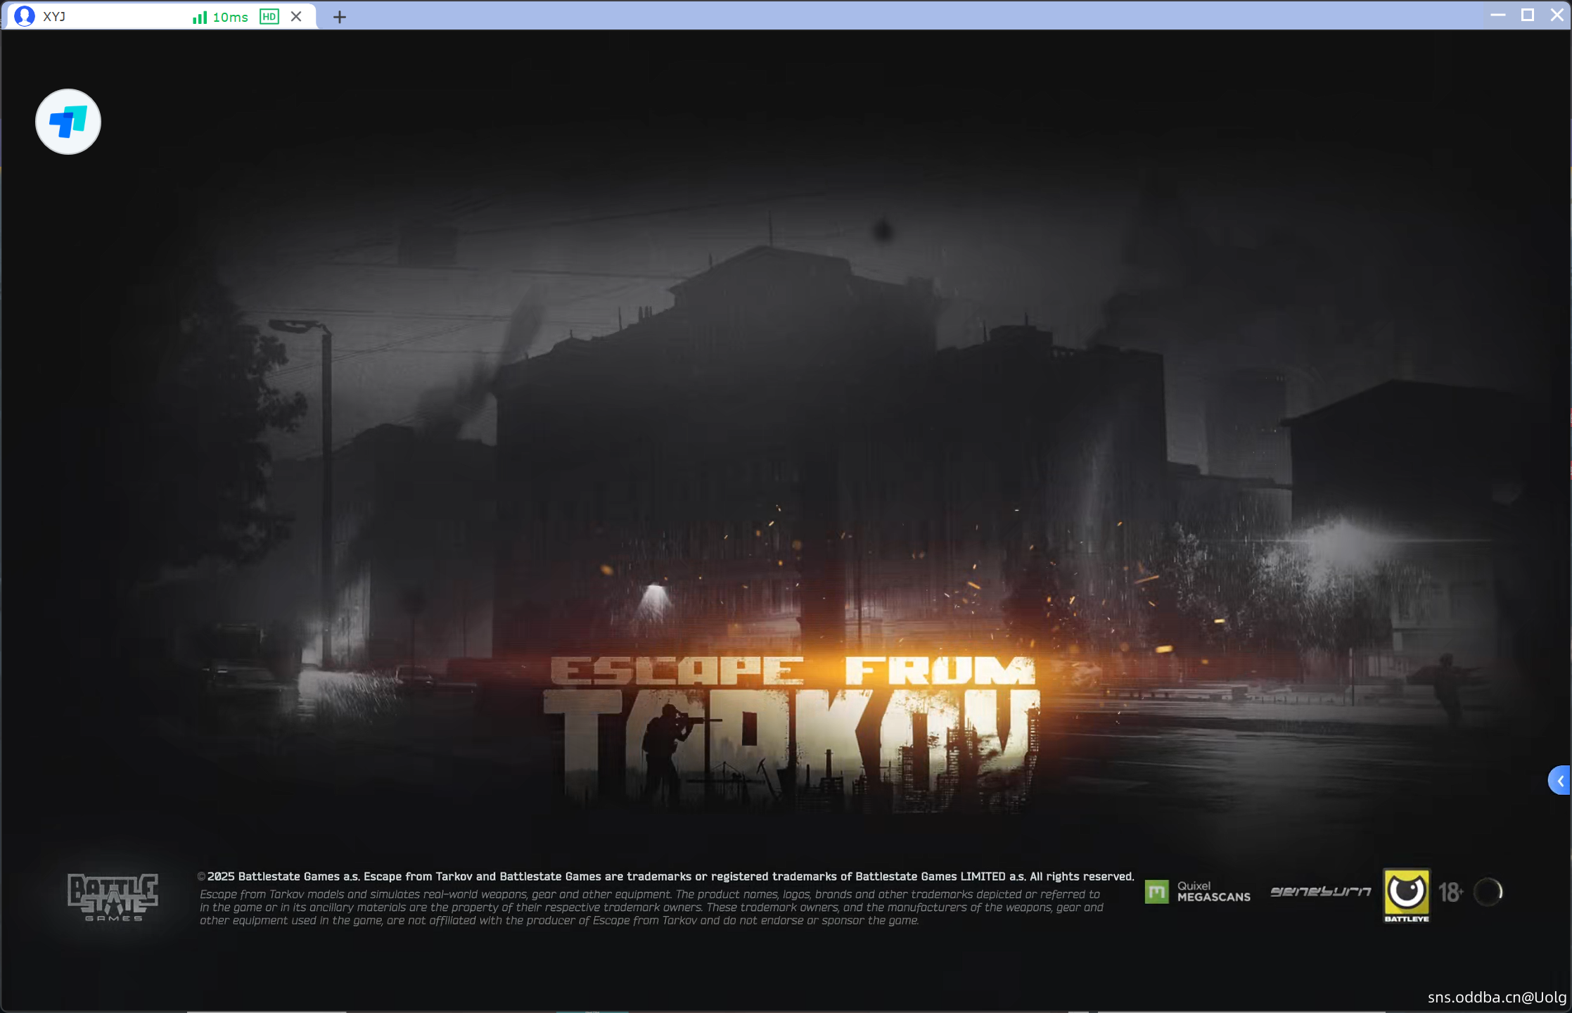Click the 2025 Battlestate Games copyright line
This screenshot has height=1013, width=1572.
[x=665, y=876]
